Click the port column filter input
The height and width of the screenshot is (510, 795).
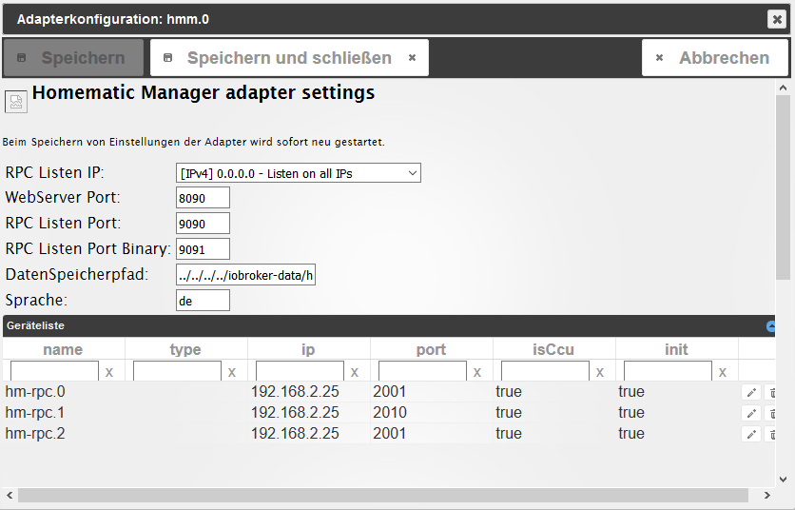(x=423, y=371)
